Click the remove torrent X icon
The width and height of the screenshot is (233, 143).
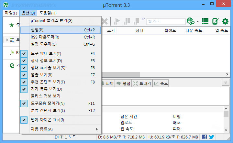pyautogui.click(x=105, y=21)
